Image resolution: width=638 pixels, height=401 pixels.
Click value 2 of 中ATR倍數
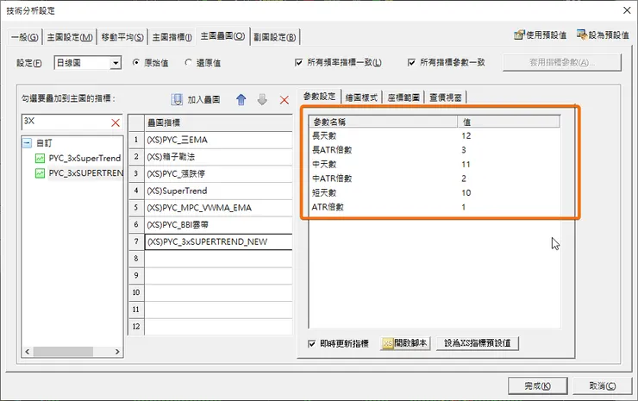464,179
